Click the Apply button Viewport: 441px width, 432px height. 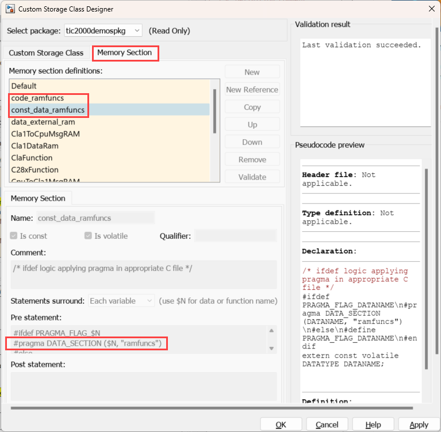(419, 425)
